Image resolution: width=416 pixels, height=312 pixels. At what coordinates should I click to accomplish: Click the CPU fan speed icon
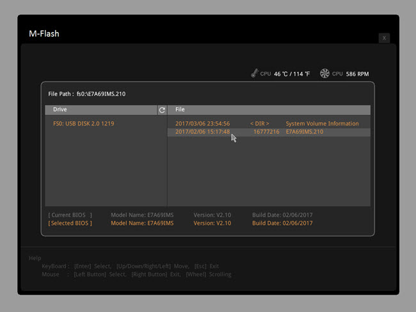click(x=324, y=74)
